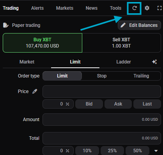Click the percent icon in price offset field

[x=67, y=104]
